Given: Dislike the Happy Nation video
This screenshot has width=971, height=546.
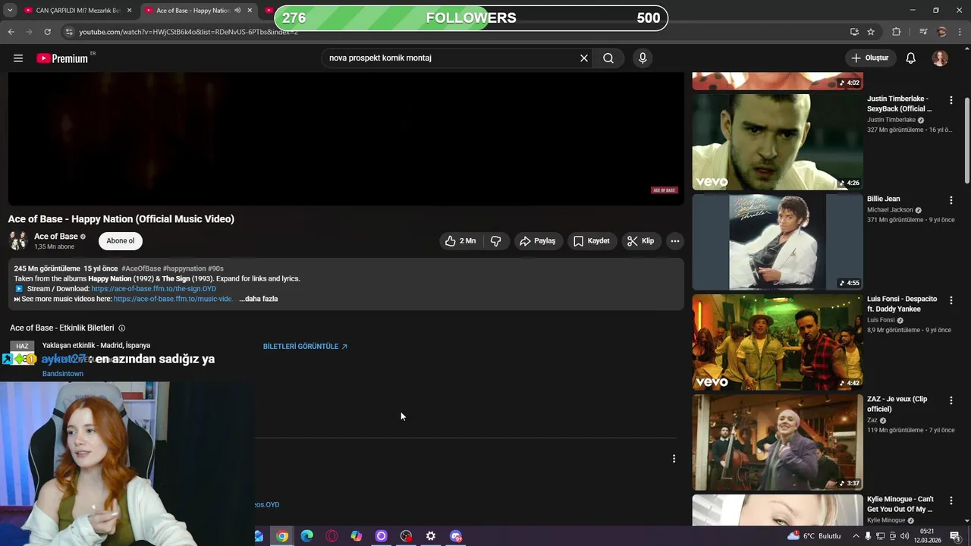Looking at the screenshot, I should click(x=496, y=241).
